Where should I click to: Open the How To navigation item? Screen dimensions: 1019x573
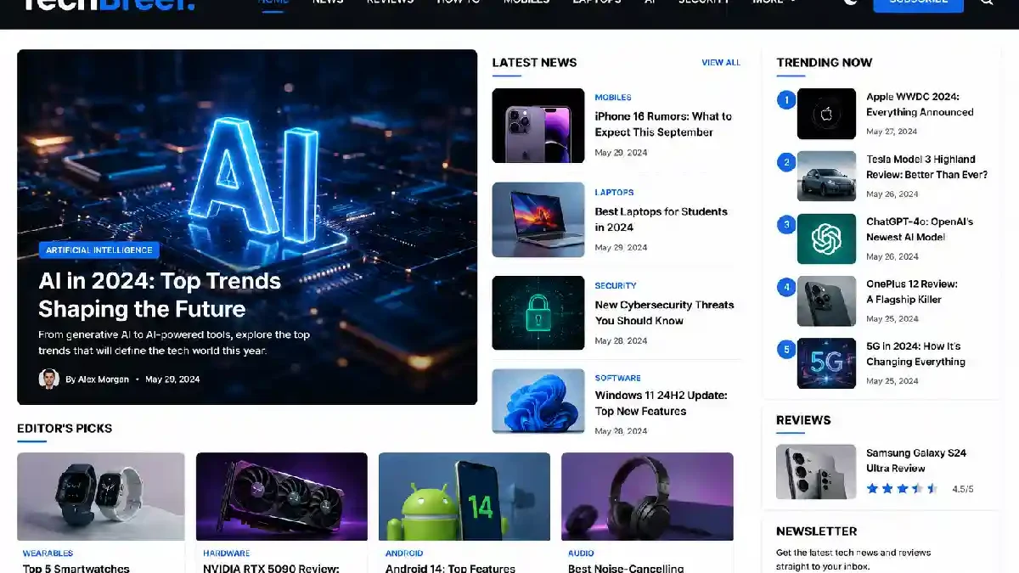coord(459,2)
